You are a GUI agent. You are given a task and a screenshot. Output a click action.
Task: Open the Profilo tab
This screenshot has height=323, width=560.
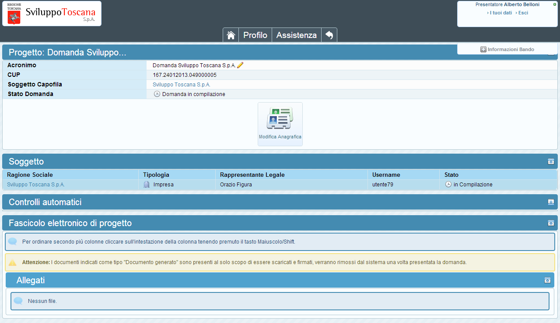coord(255,35)
